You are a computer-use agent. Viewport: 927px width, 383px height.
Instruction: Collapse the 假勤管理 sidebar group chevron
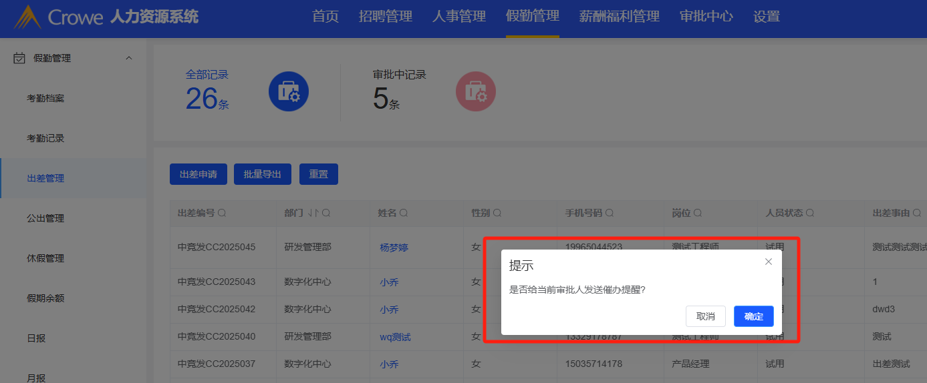coord(129,58)
